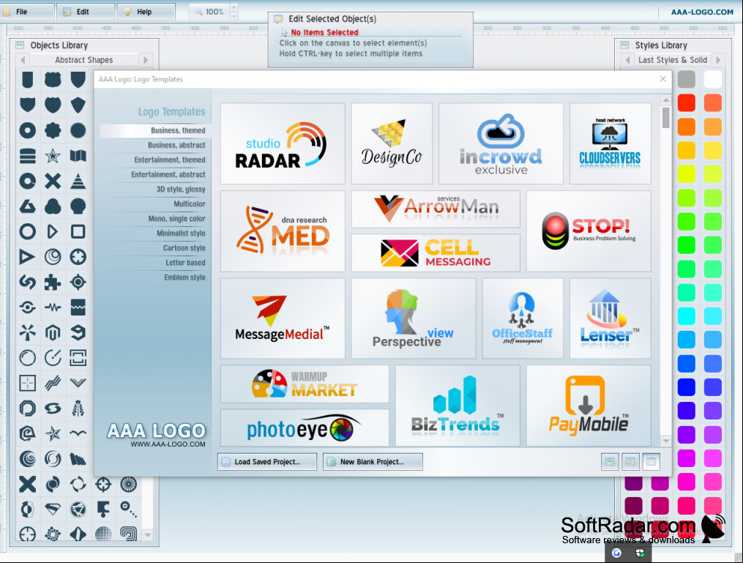Viewport: 743px width, 563px height.
Task: Select the Business, themed category
Action: pos(155,130)
